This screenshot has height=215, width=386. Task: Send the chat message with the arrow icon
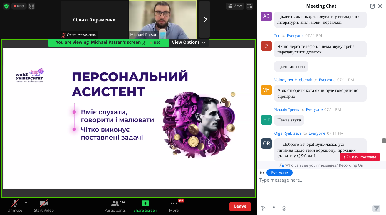376,208
